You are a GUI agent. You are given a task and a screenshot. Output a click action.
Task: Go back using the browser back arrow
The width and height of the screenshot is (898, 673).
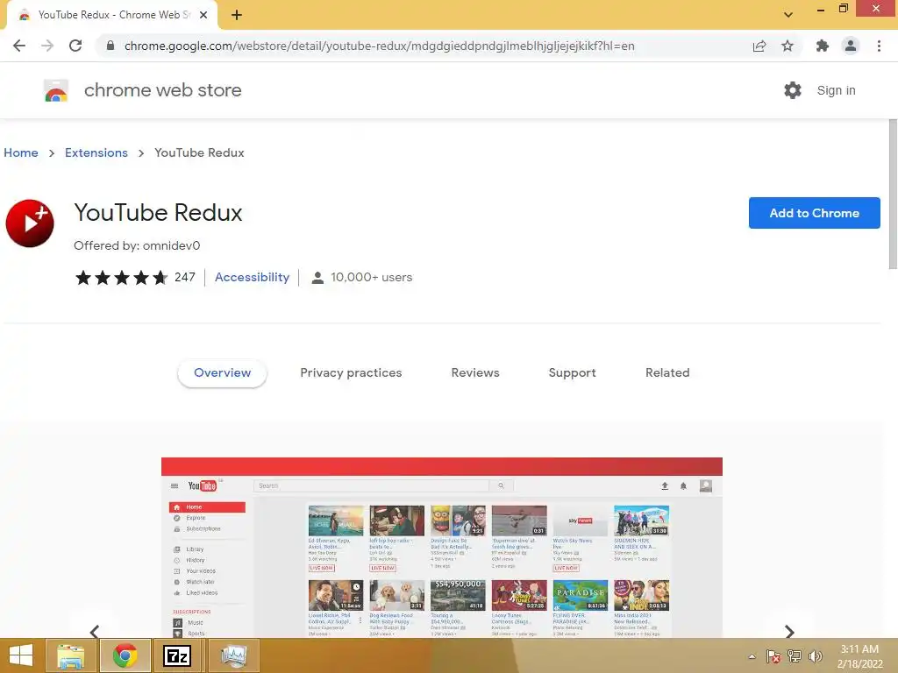(19, 46)
